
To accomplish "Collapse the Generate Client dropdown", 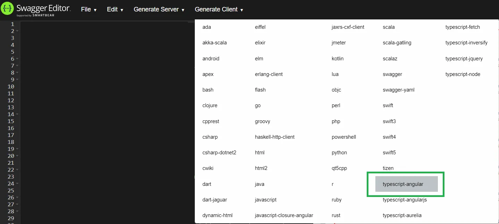I will tap(219, 9).
